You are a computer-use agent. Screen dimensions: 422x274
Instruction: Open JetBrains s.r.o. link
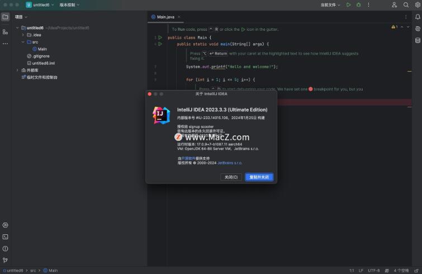(230, 163)
